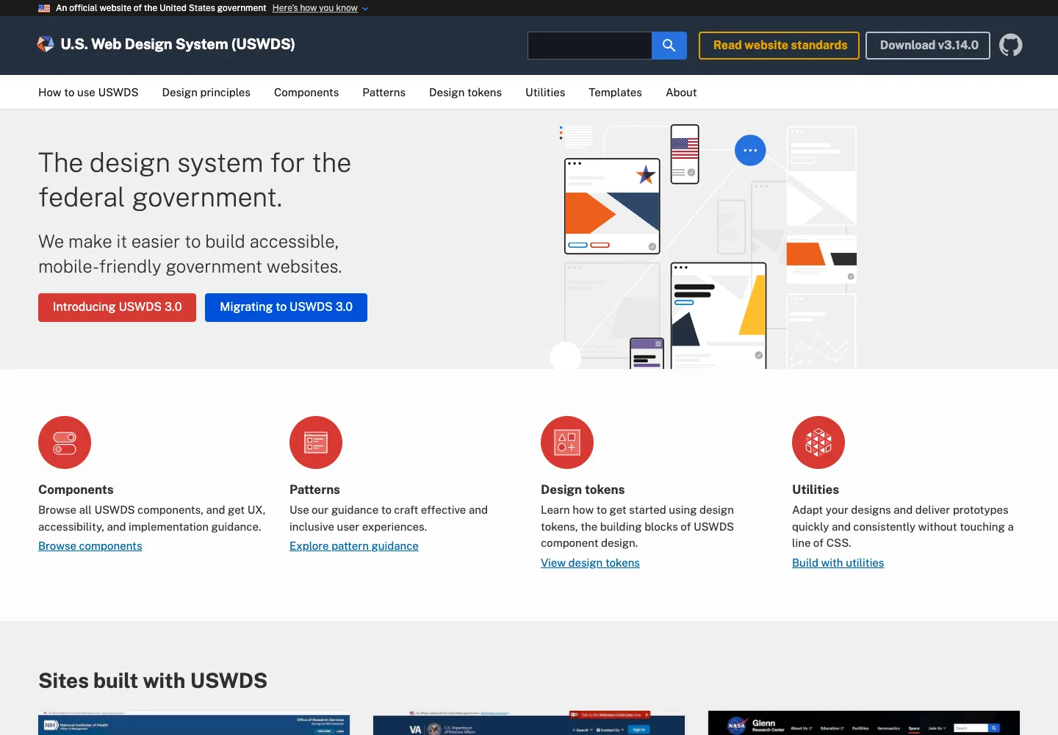The height and width of the screenshot is (735, 1058).
Task: Click the US flag icon in banner
Action: [x=44, y=8]
